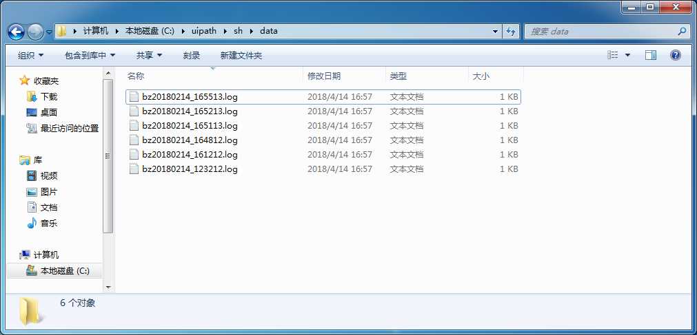Click the navigation pane scroll up arrow
The image size is (697, 335).
108,73
